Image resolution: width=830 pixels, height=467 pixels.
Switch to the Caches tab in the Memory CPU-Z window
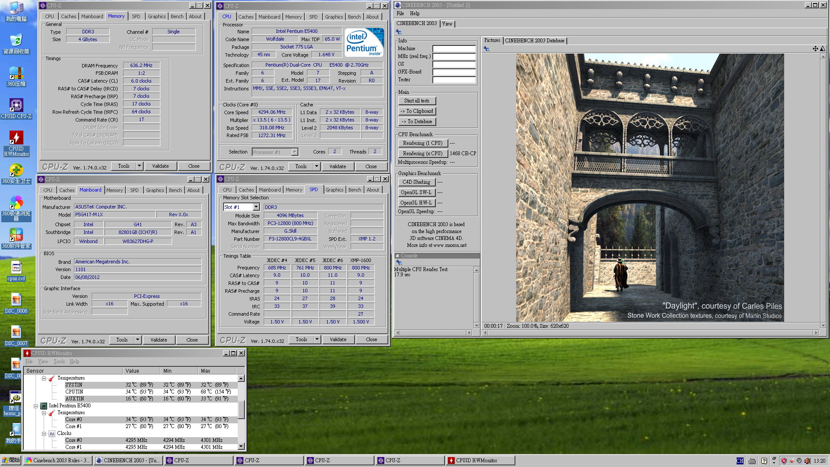coord(68,16)
